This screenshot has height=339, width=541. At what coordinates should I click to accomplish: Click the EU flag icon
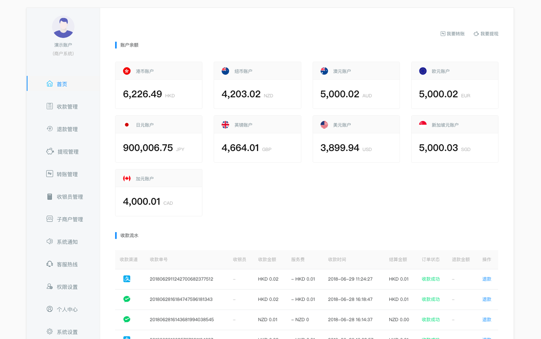coord(423,71)
